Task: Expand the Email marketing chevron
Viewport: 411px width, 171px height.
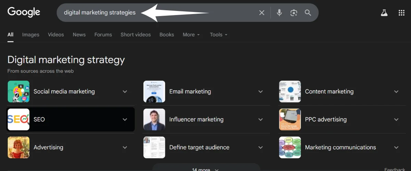Action: (x=261, y=92)
